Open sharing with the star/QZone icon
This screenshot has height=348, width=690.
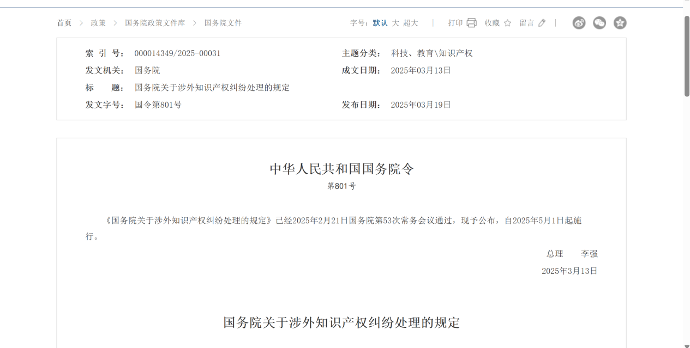620,23
